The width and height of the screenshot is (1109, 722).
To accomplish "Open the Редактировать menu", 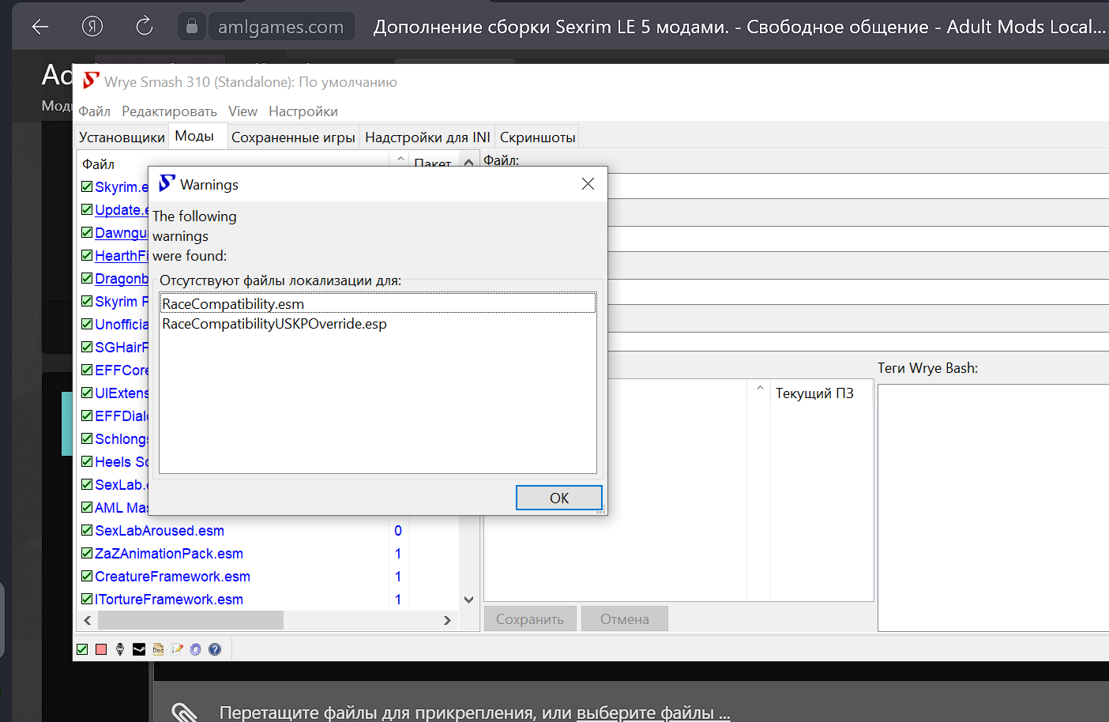I will pos(169,111).
